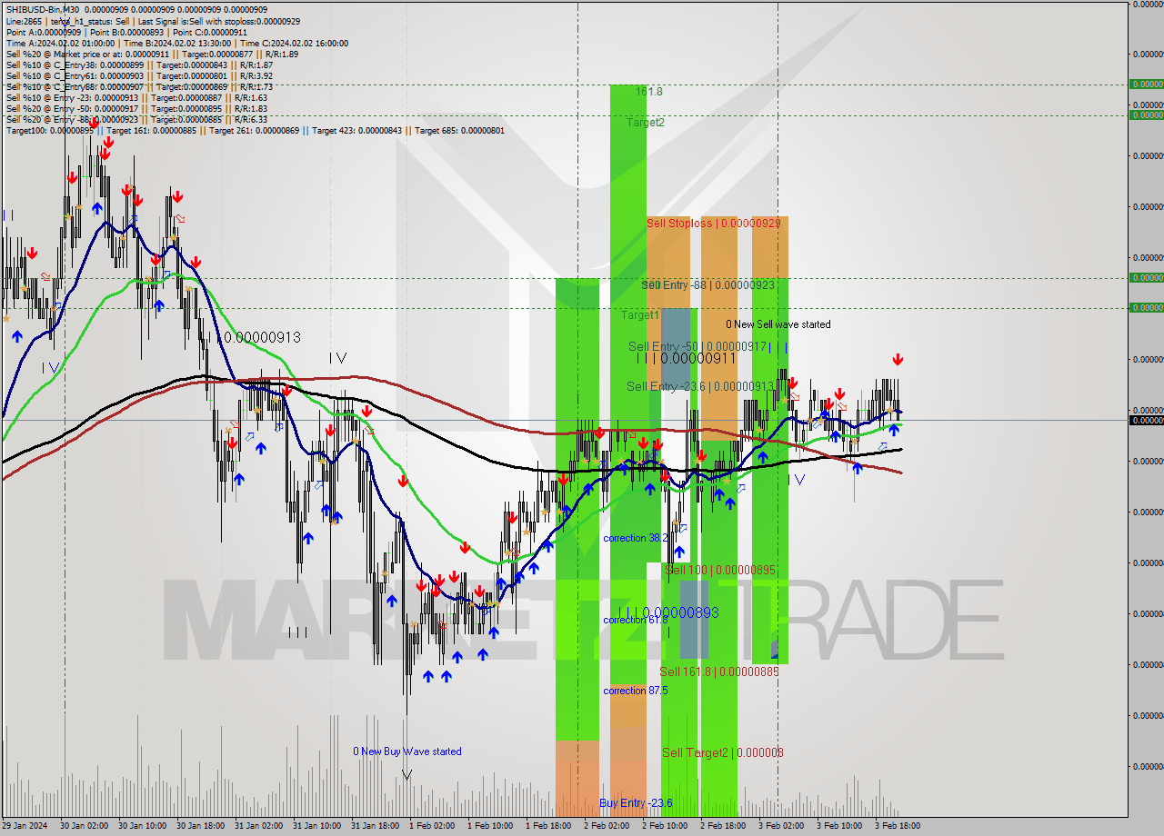Select the 'correction 61.8' label
The image size is (1164, 836).
636,620
